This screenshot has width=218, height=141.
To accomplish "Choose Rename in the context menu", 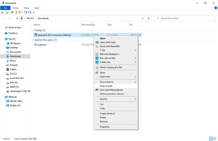I will coord(116,121).
